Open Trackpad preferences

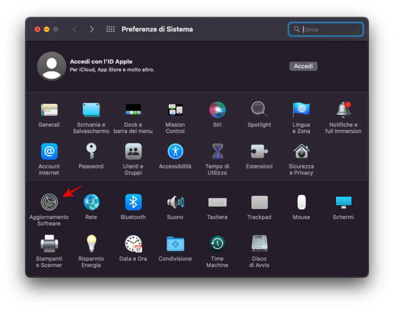coord(260,202)
